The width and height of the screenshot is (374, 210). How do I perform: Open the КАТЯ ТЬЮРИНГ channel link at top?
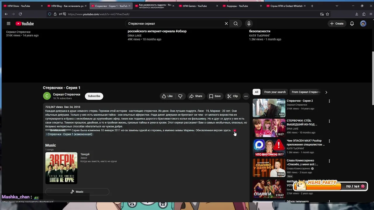[259, 36]
